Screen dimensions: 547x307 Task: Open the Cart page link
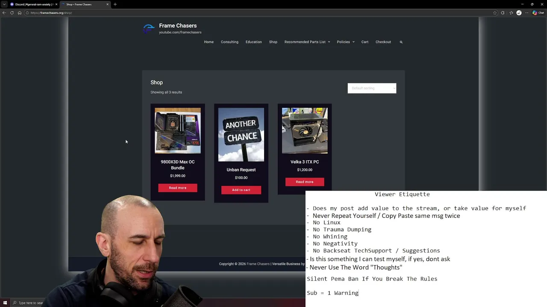365,42
